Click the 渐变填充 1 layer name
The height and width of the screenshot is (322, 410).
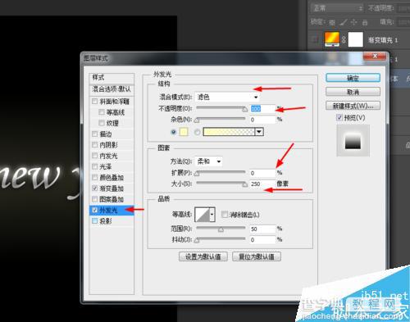coord(383,40)
